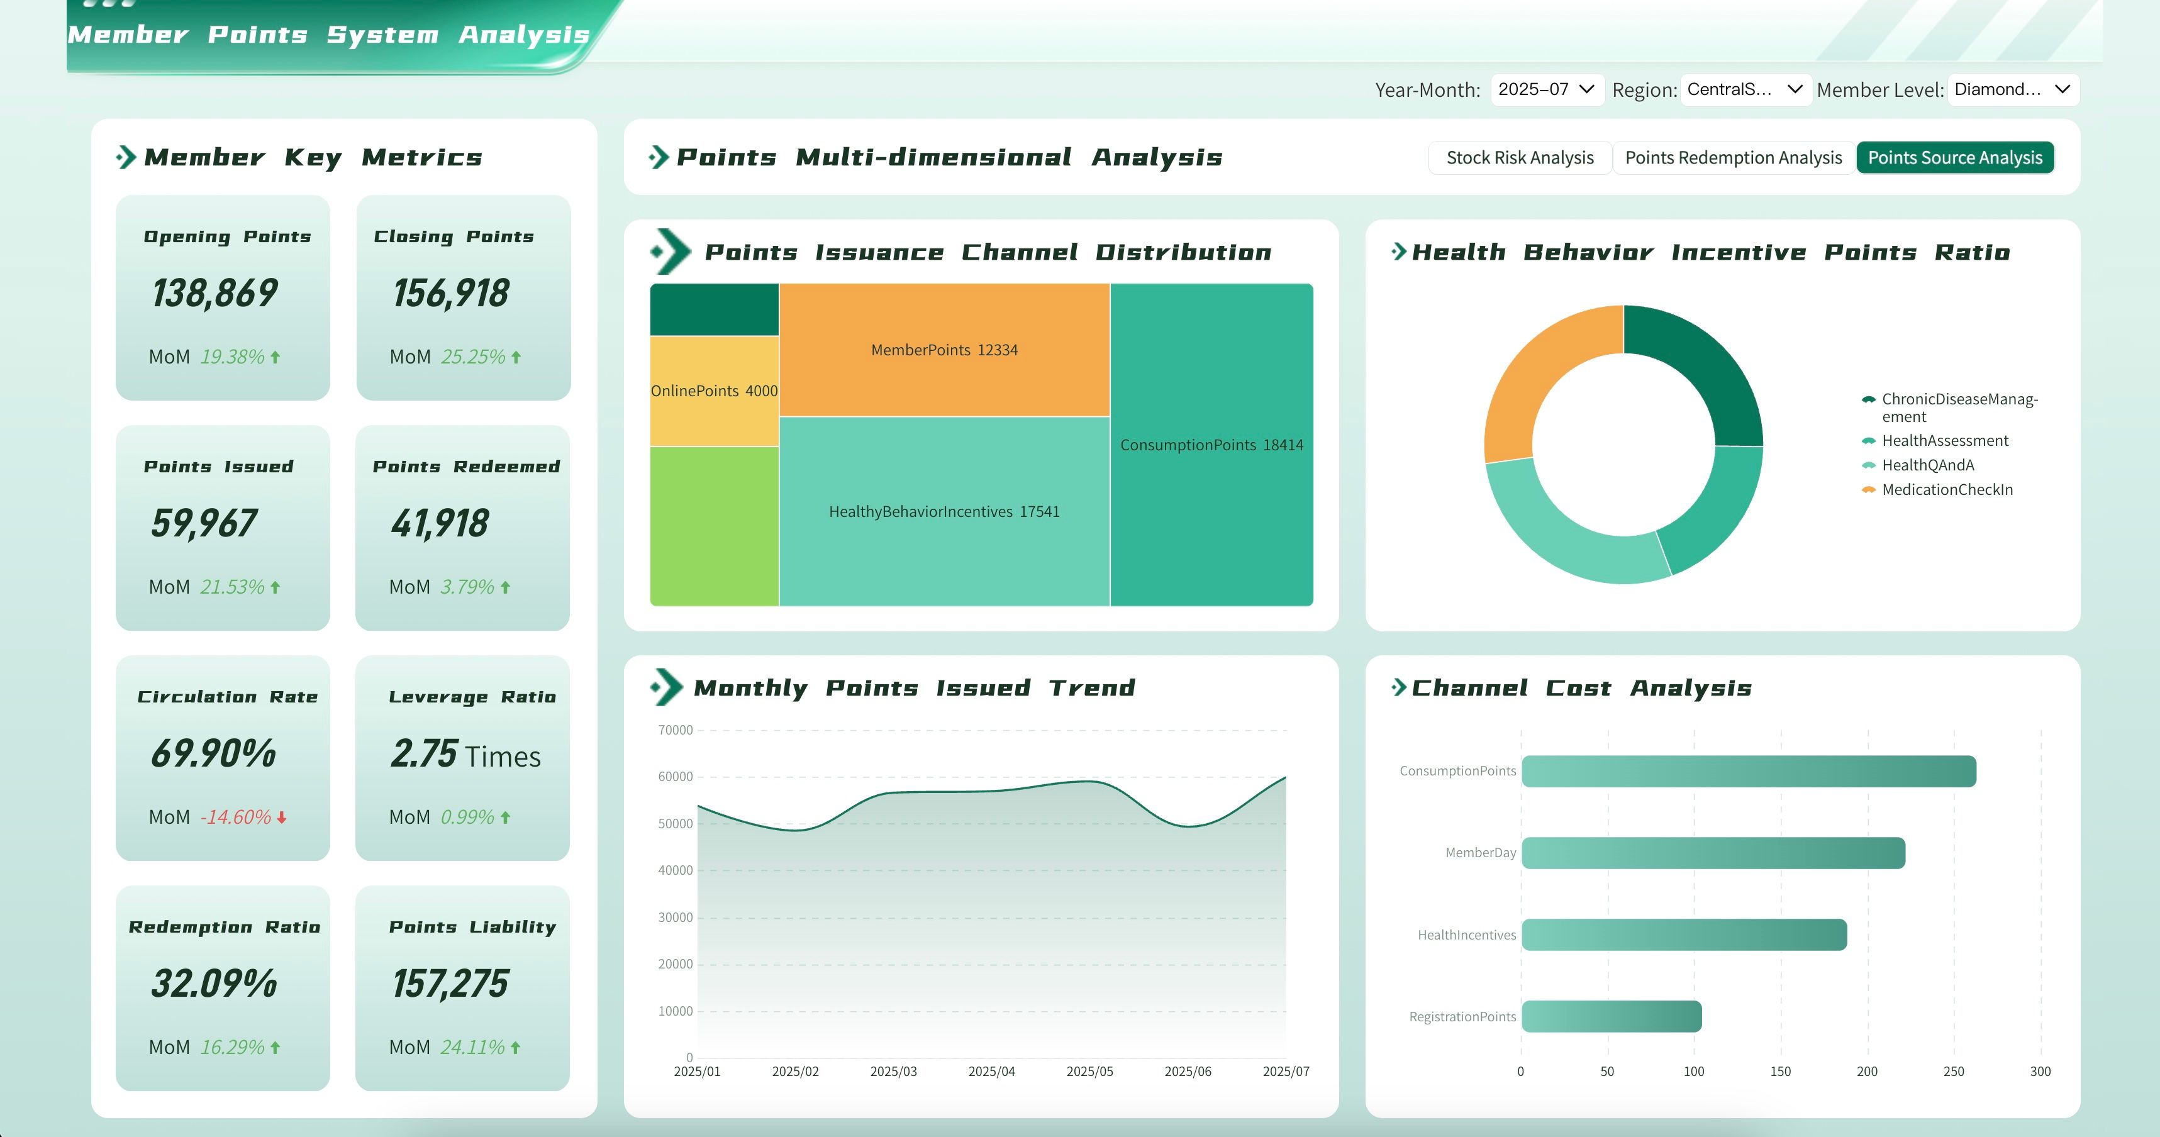Click the 250 label on cost chart axis
2160x1137 pixels.
click(1954, 1072)
